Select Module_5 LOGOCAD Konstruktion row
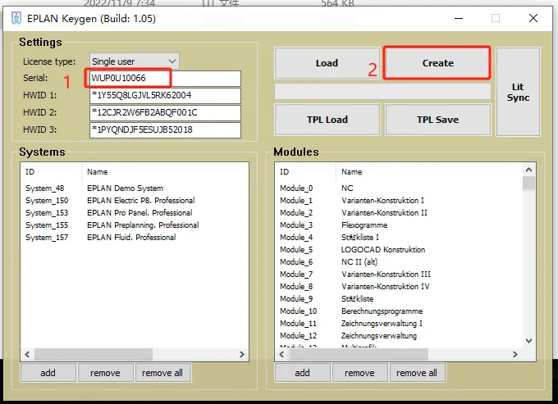 pyautogui.click(x=399, y=250)
